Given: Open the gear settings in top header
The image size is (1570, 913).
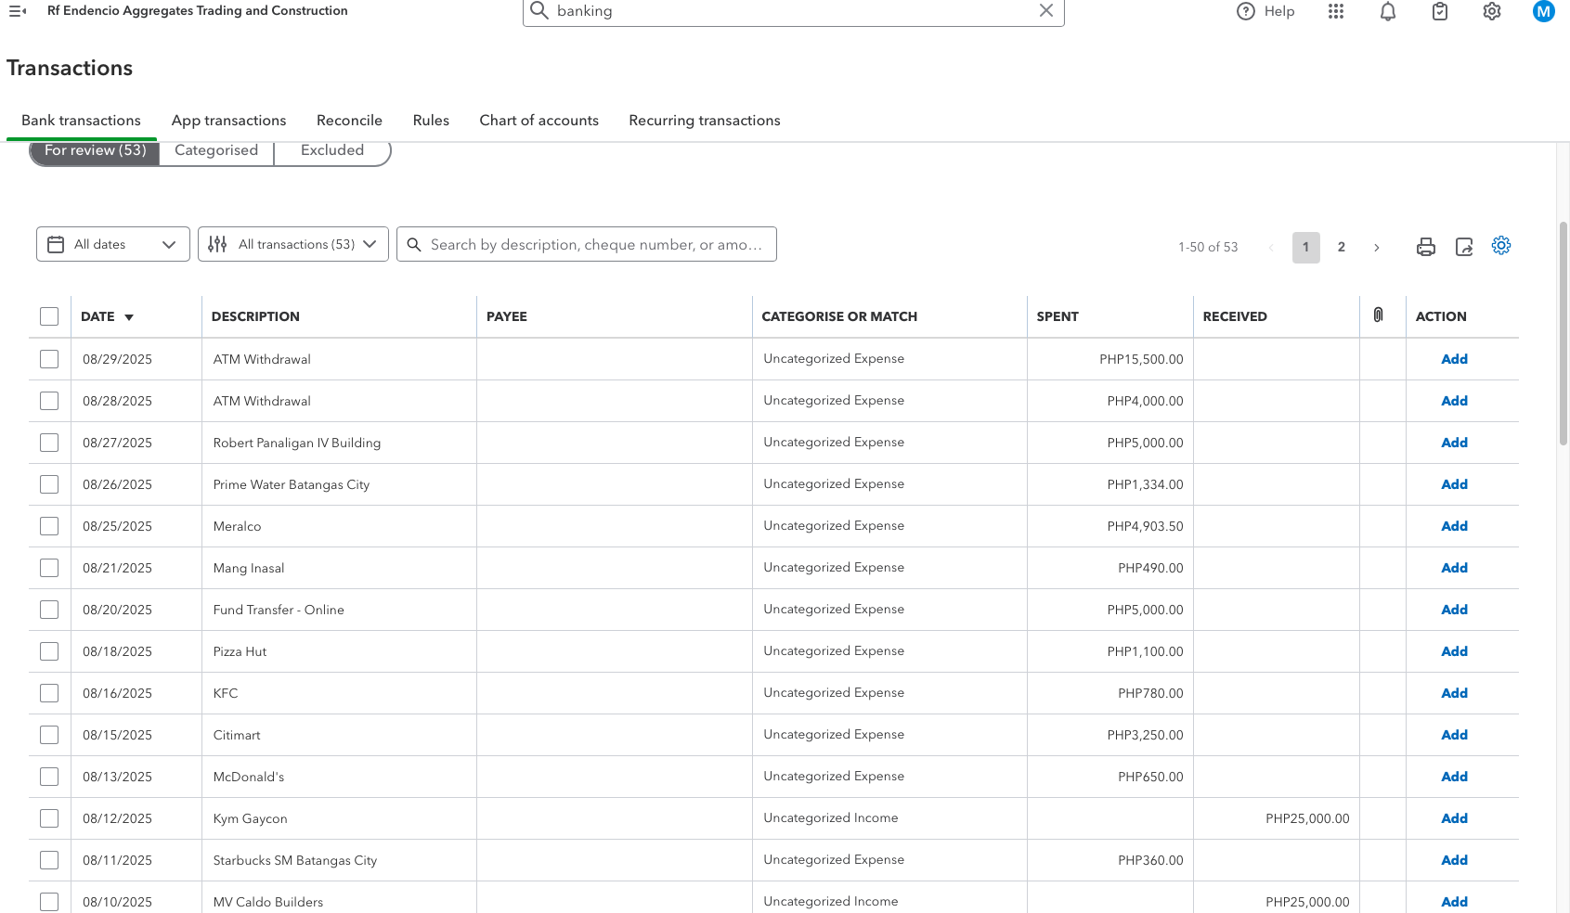Looking at the screenshot, I should pyautogui.click(x=1492, y=11).
